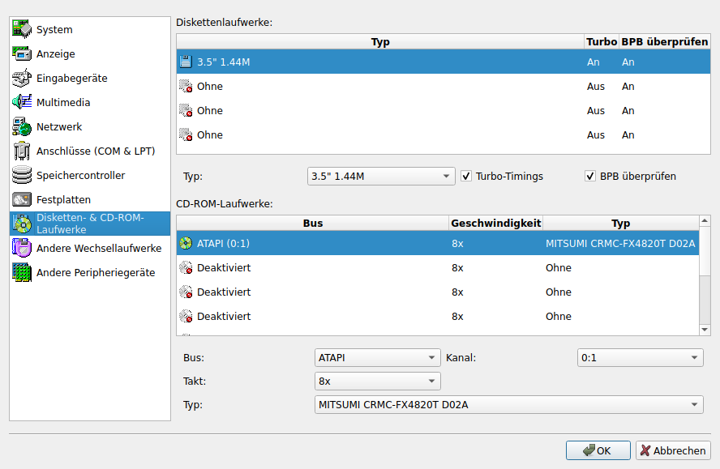Select the Anzeige monitor icon
This screenshot has width=720, height=469.
(22, 54)
